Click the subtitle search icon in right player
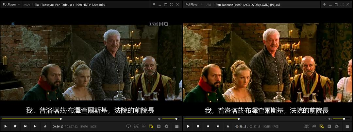The width and height of the screenshot is (353, 132). [x=322, y=126]
